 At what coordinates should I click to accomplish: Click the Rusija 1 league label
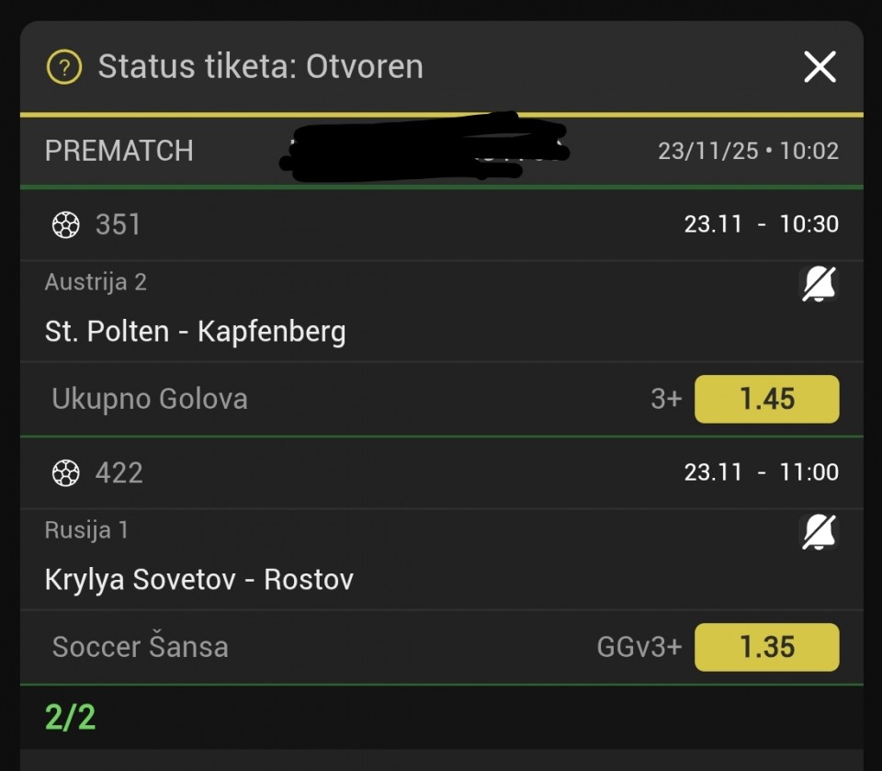tap(86, 530)
